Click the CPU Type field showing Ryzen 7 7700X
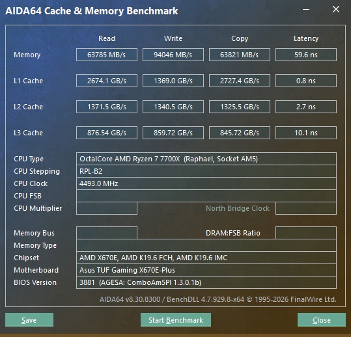 tap(206, 159)
